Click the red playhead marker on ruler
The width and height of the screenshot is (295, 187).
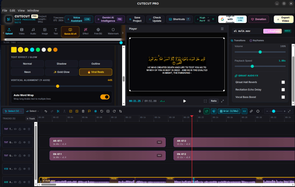coord(192,117)
